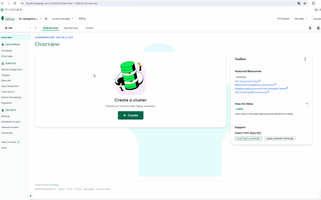Screen dimensions: 321x200
Task: Click browser back arrow
Action: pos(2,3)
